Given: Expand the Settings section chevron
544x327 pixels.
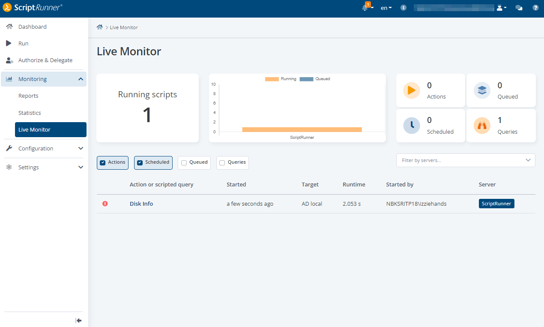Looking at the screenshot, I should [x=81, y=167].
